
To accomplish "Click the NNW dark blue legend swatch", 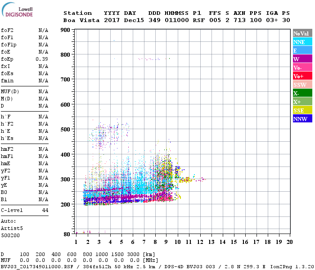I will (302, 118).
